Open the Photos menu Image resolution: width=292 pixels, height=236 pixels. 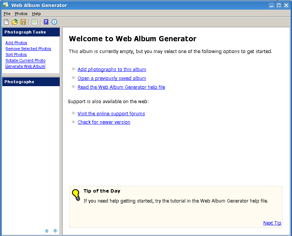[x=21, y=14]
